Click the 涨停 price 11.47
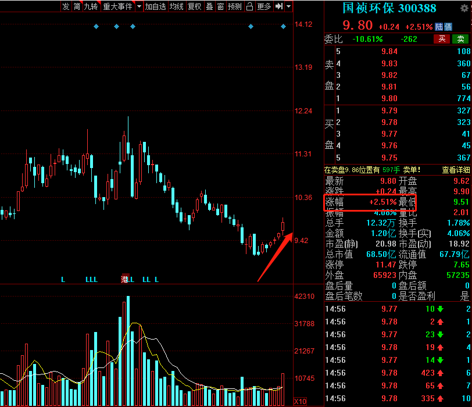The height and width of the screenshot is (407, 472). (x=386, y=265)
